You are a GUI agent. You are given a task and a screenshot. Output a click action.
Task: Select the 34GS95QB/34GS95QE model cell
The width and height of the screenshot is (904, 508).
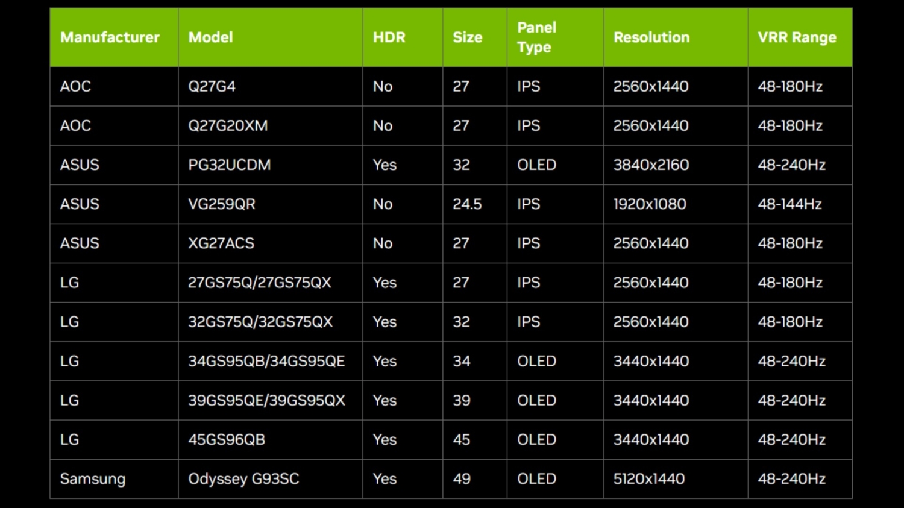tap(266, 361)
